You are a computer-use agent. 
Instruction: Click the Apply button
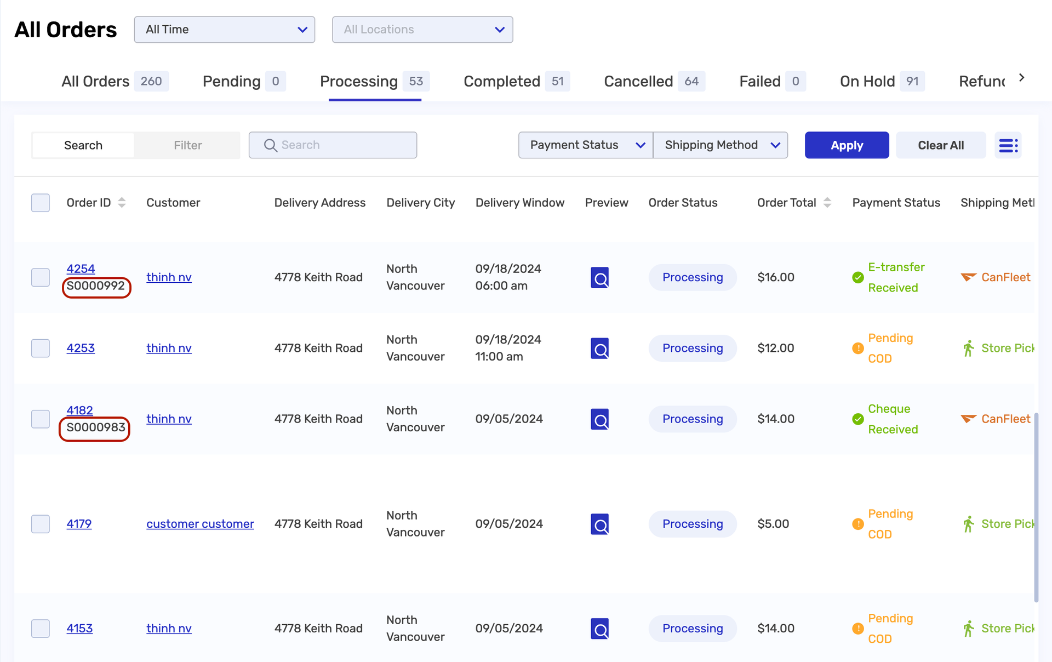click(847, 145)
